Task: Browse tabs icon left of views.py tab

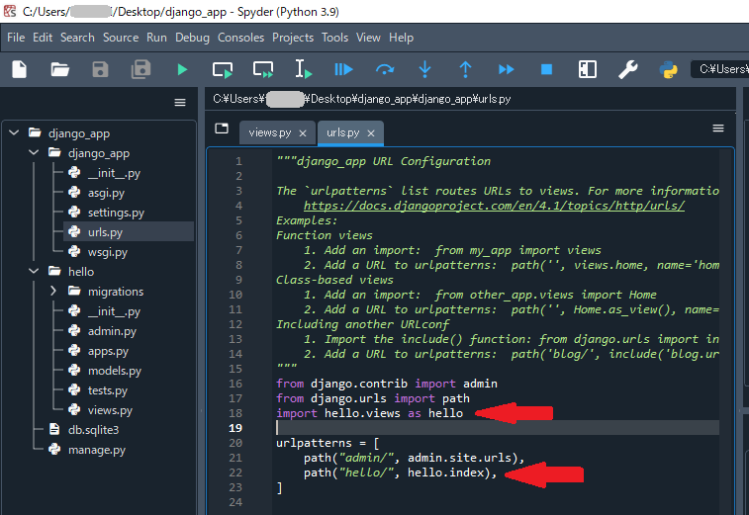Action: (222, 128)
